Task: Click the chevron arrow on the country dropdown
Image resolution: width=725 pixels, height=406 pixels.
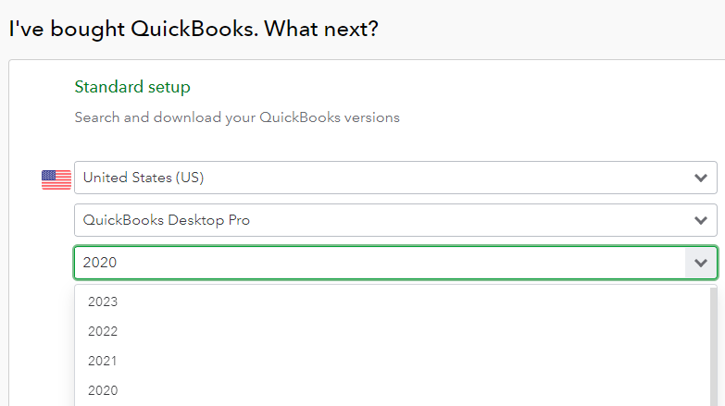Action: tap(701, 178)
